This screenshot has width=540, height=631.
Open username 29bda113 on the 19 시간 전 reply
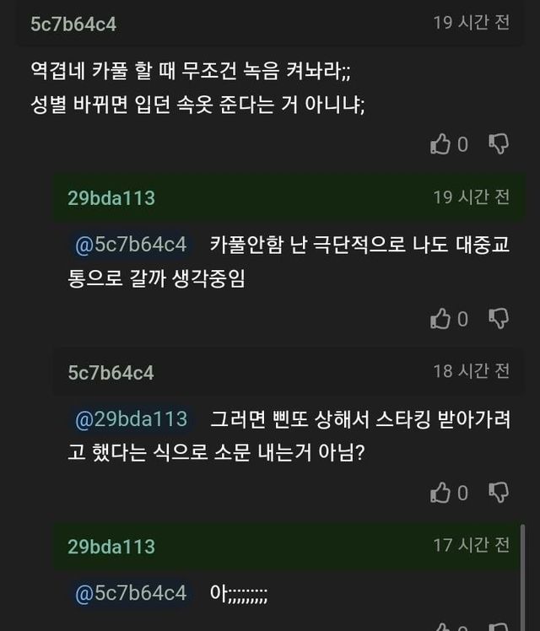click(111, 197)
